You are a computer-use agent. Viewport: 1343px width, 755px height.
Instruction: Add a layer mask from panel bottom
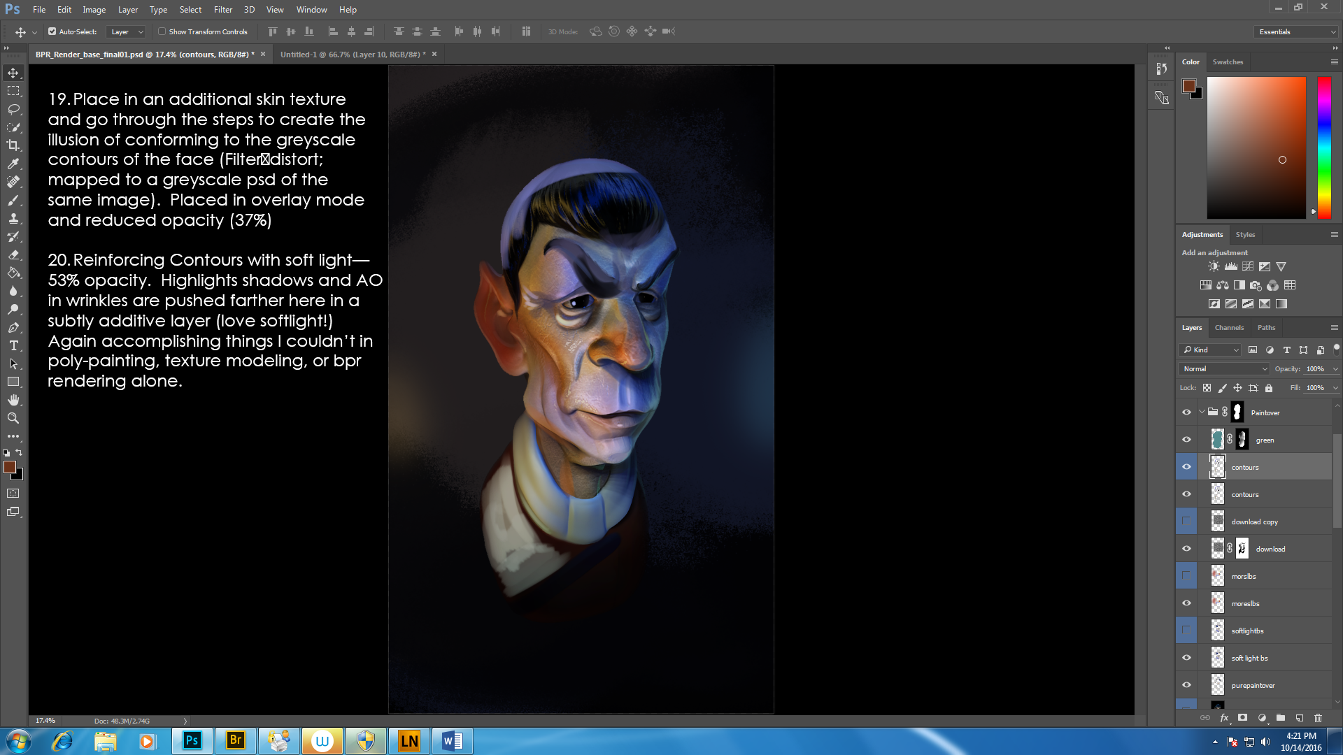pyautogui.click(x=1242, y=718)
